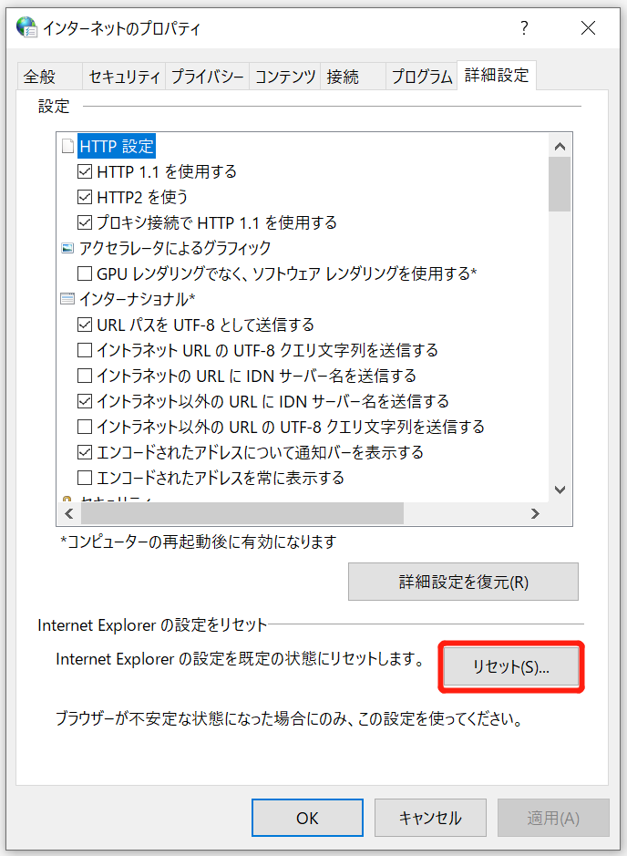The height and width of the screenshot is (856, 627).
Task: Click the HTTP 設定 page icon
Action: click(x=67, y=146)
